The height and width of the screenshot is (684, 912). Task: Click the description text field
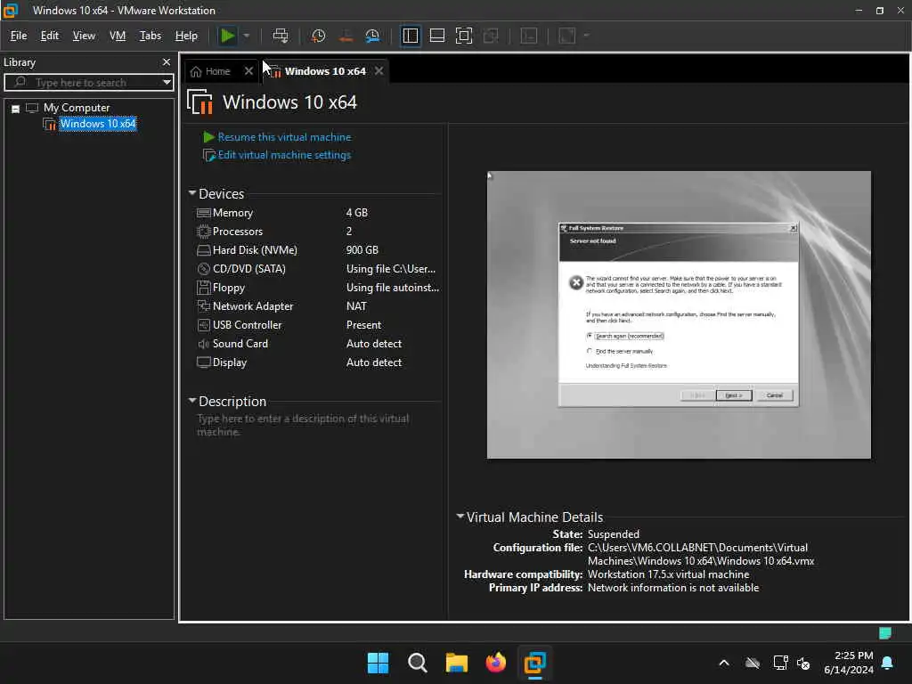pyautogui.click(x=317, y=425)
